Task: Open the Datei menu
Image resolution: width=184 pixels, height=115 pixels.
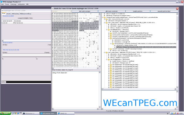Action: pyautogui.click(x=2, y=4)
